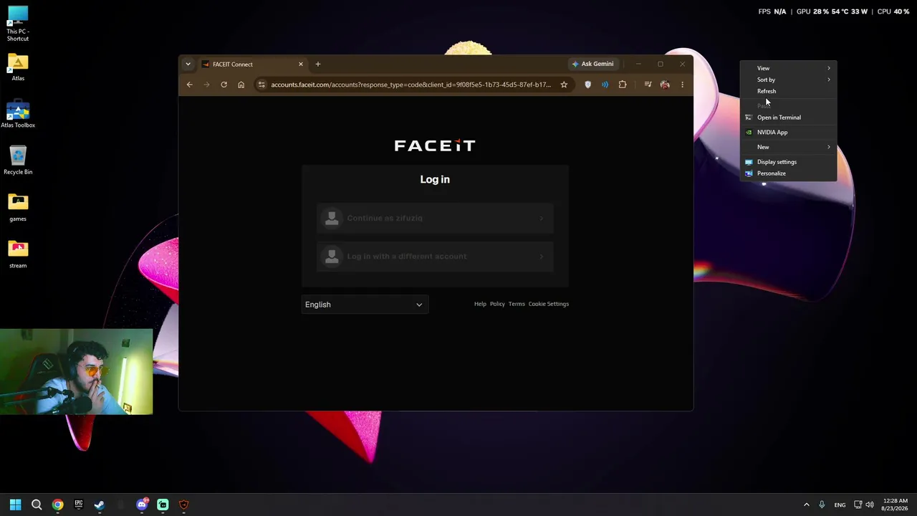Open Display settings from context menu

(788, 162)
